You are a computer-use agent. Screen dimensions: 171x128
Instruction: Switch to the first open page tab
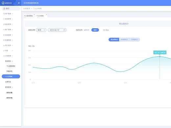[28, 16]
